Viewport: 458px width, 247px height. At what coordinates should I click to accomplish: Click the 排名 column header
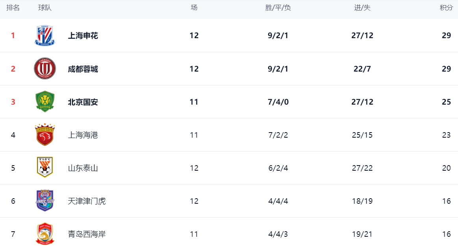13,8
